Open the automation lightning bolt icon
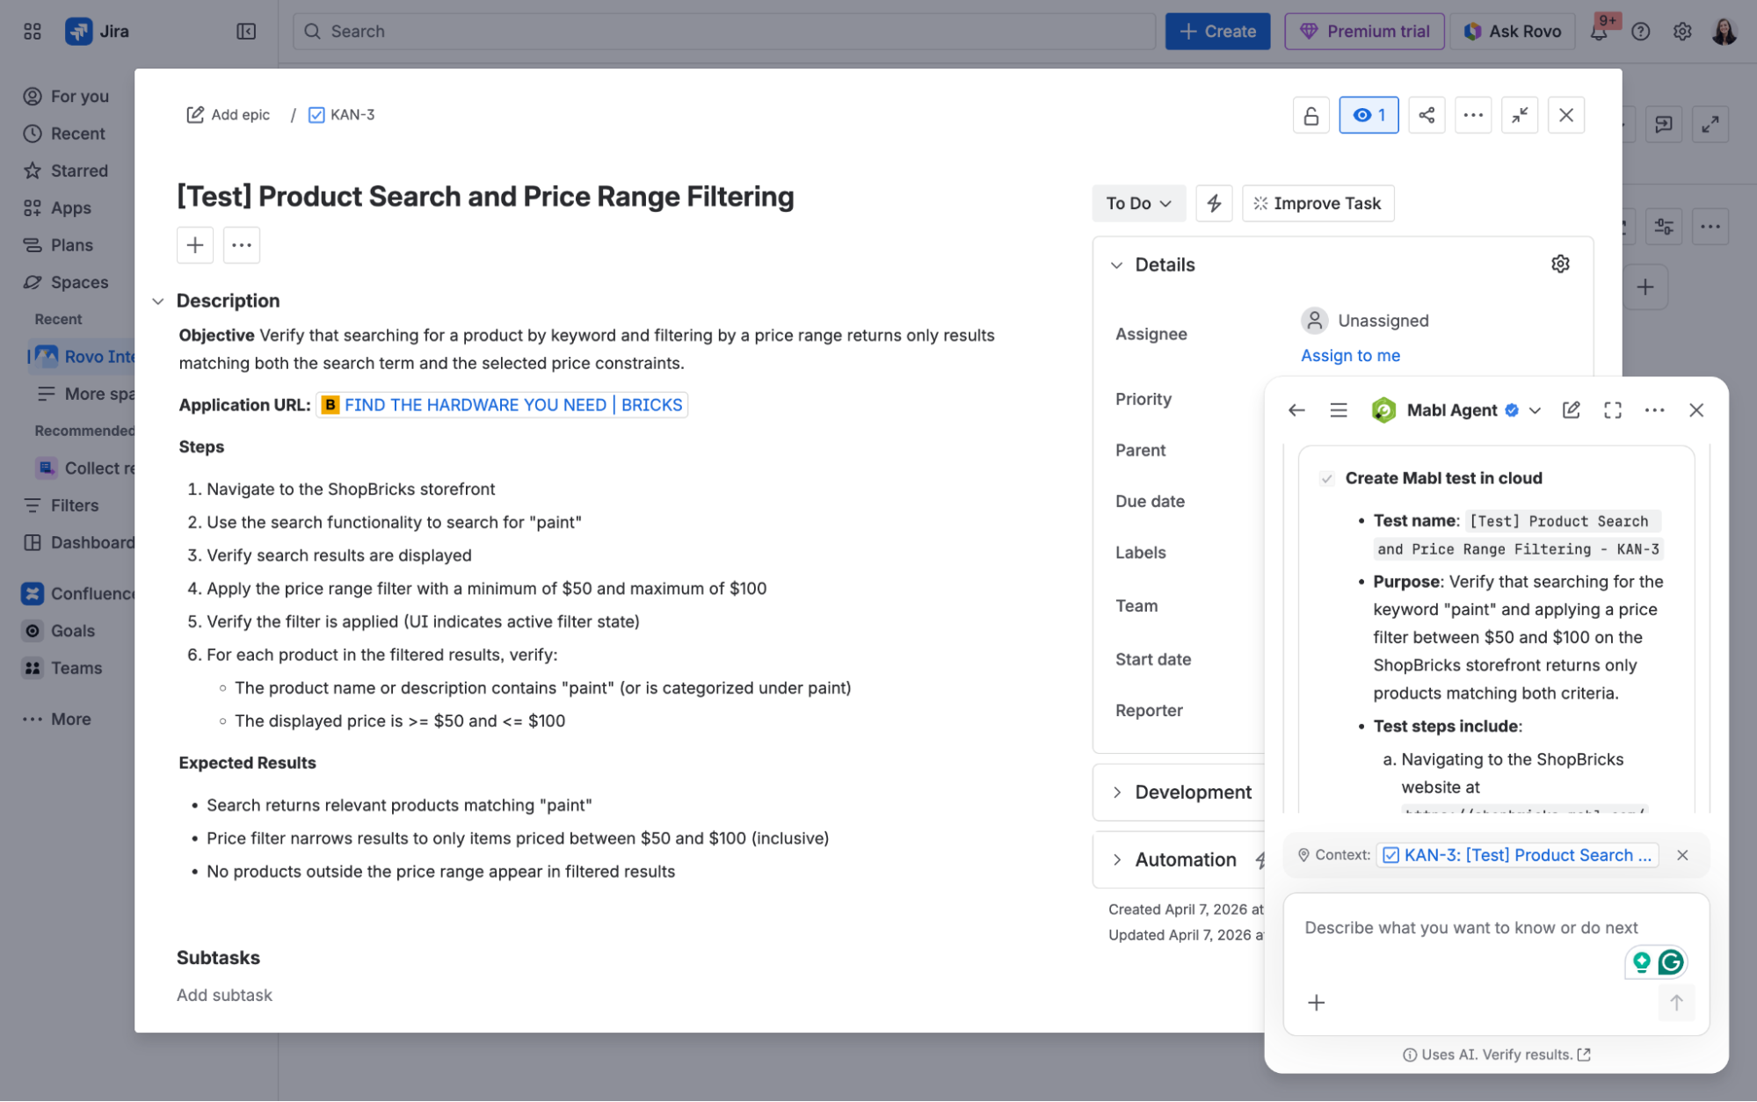1757x1102 pixels. (1214, 203)
